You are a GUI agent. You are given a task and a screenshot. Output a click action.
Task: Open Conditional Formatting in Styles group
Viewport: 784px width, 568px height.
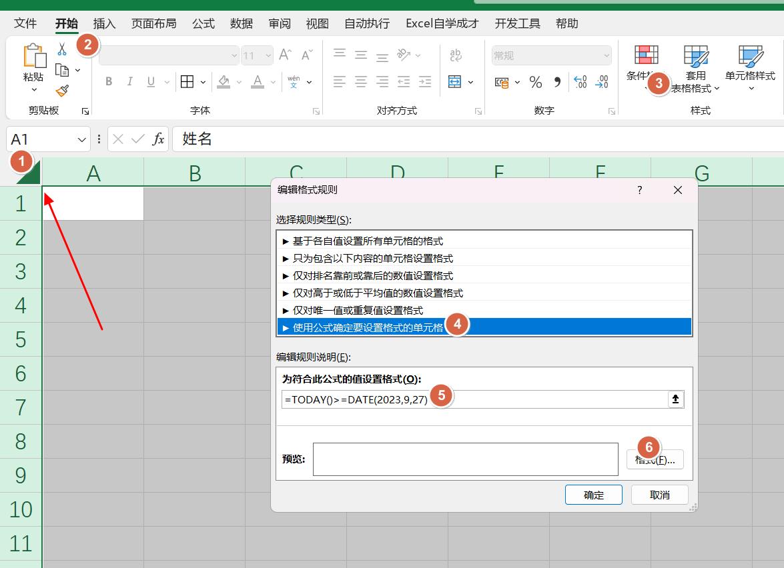tap(645, 67)
